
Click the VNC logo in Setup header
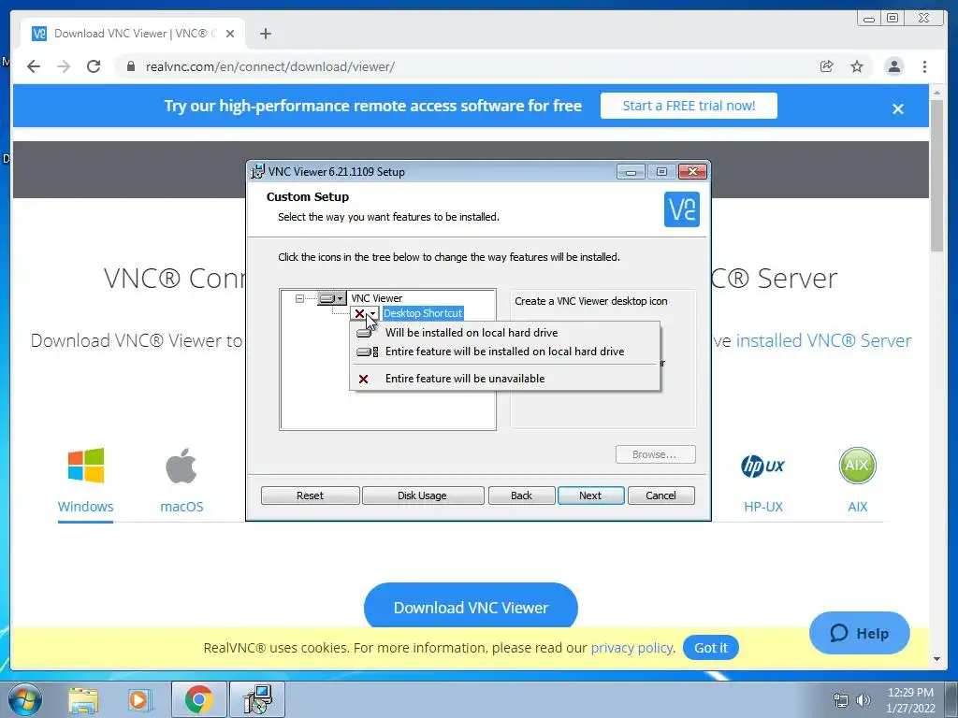coord(681,209)
